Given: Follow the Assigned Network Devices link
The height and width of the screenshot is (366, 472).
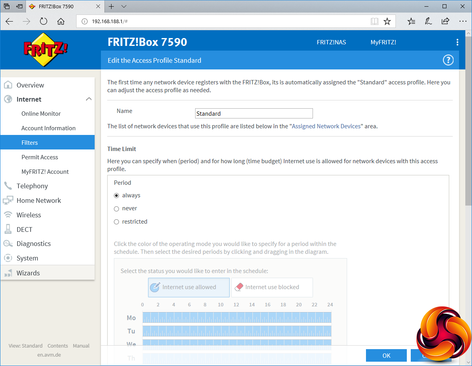Looking at the screenshot, I should (x=326, y=126).
